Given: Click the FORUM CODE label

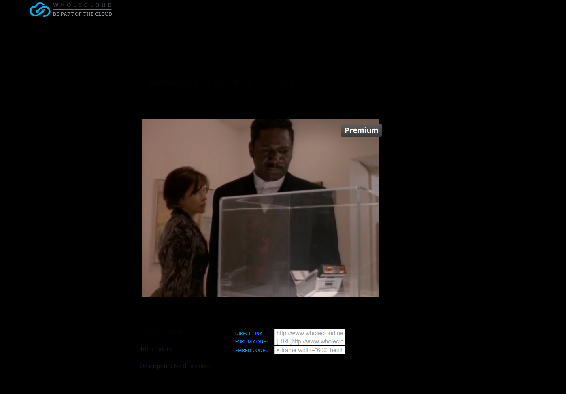Looking at the screenshot, I should coord(251,342).
